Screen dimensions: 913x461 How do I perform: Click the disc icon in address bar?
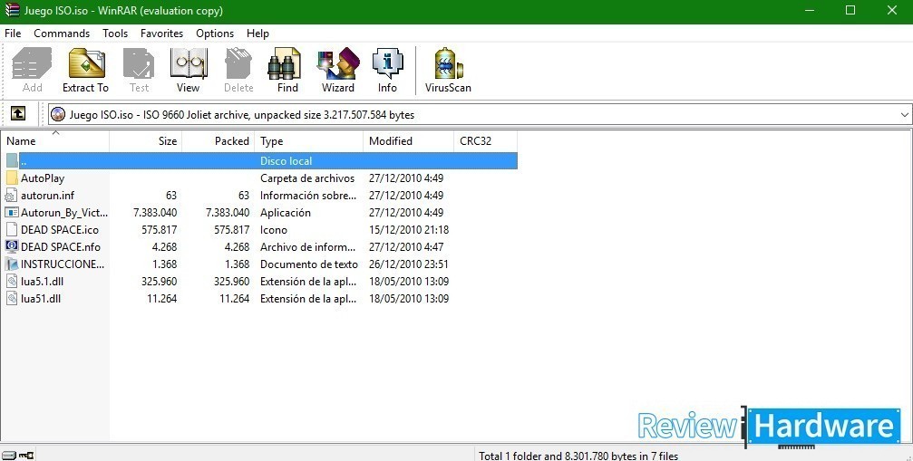click(x=58, y=114)
